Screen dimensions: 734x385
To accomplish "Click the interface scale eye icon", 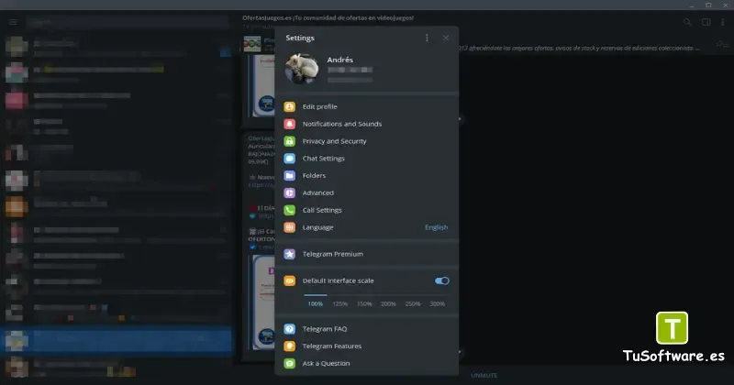I will tap(290, 280).
